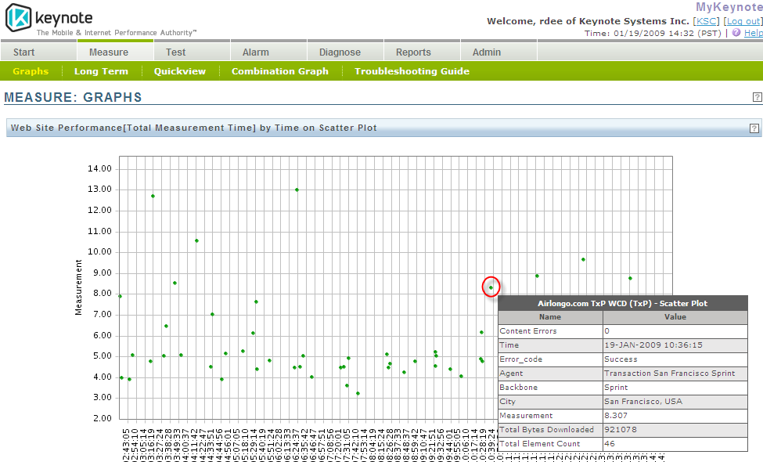Open the help icon beside MEASURE: GRAPHS
This screenshot has width=763, height=462.
tap(758, 97)
